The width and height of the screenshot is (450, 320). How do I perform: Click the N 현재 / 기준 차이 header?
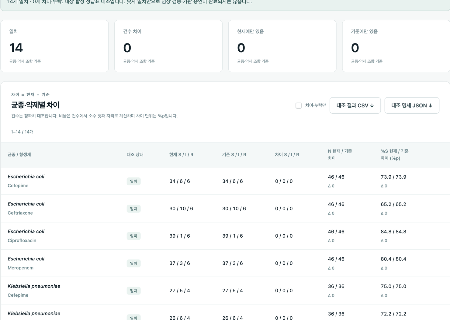[340, 155]
